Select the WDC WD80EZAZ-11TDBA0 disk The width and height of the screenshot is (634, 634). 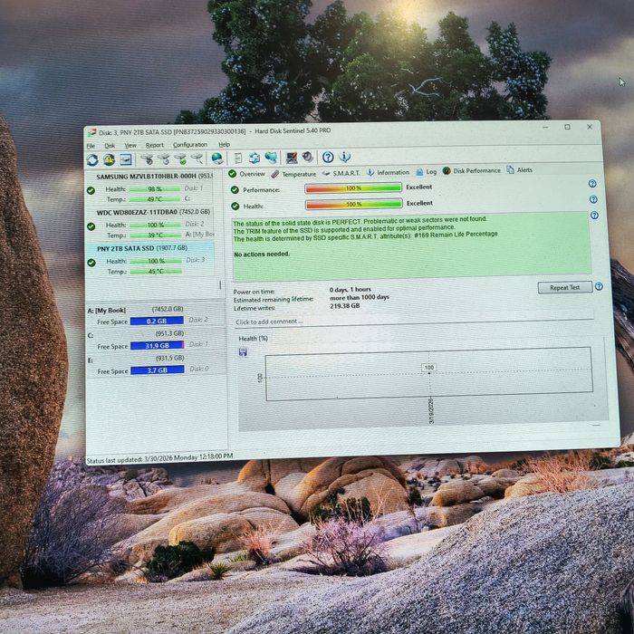pyautogui.click(x=150, y=224)
